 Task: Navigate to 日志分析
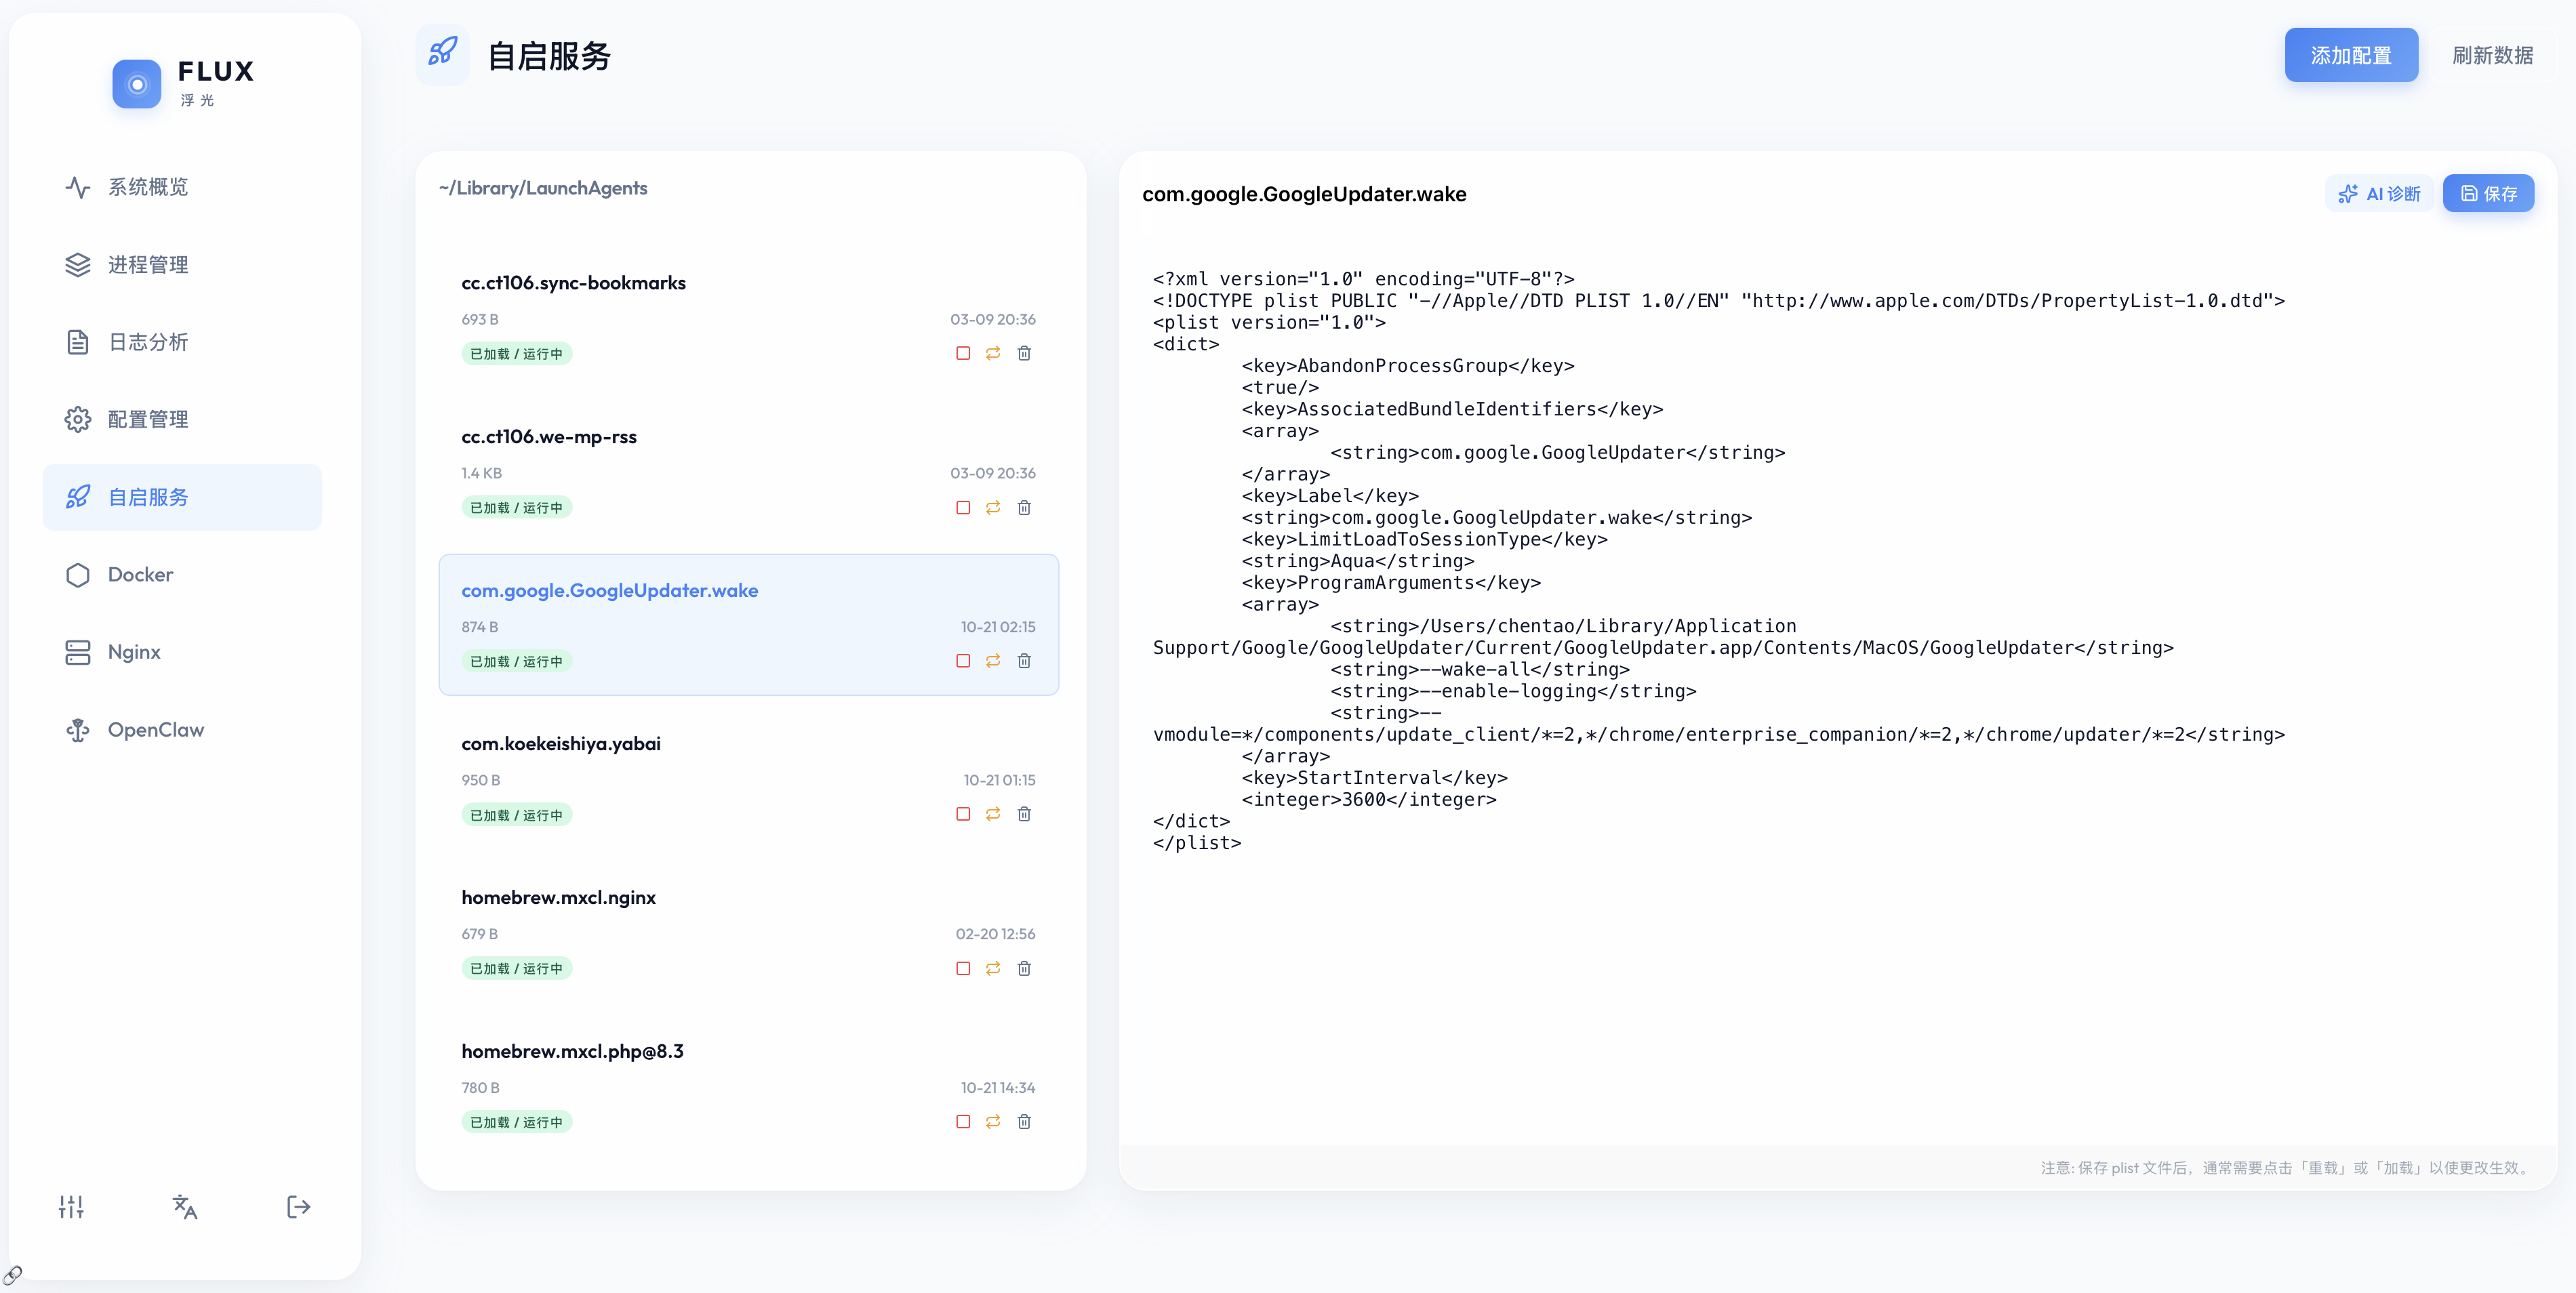(148, 342)
